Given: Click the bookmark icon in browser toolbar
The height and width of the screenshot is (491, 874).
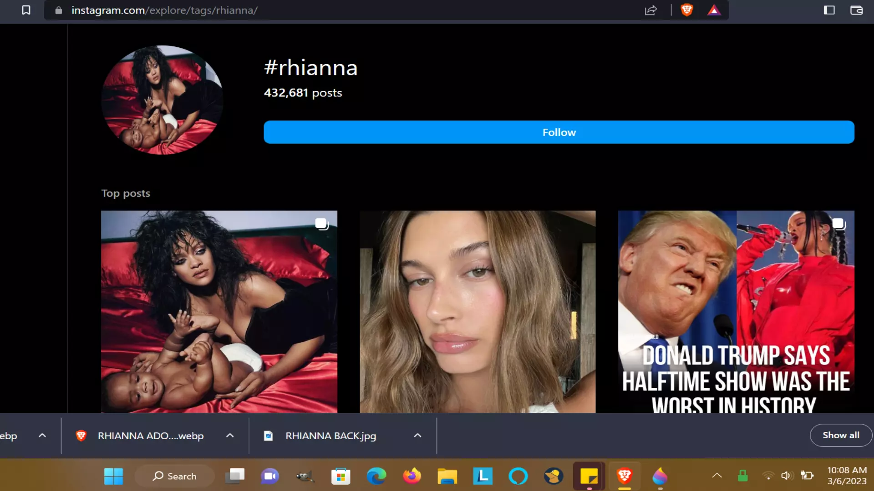Looking at the screenshot, I should coord(26,10).
